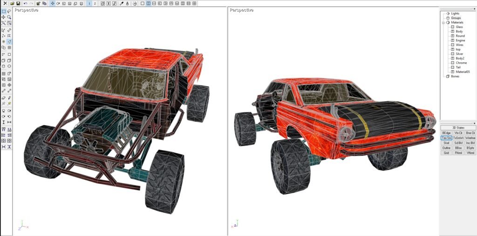This screenshot has width=477, height=236.
Task: Close the 3D States panel
Action: [x=474, y=123]
